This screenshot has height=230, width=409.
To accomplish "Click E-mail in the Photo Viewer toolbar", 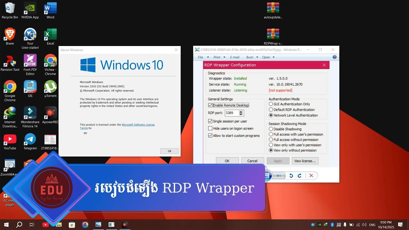I will click(235, 57).
